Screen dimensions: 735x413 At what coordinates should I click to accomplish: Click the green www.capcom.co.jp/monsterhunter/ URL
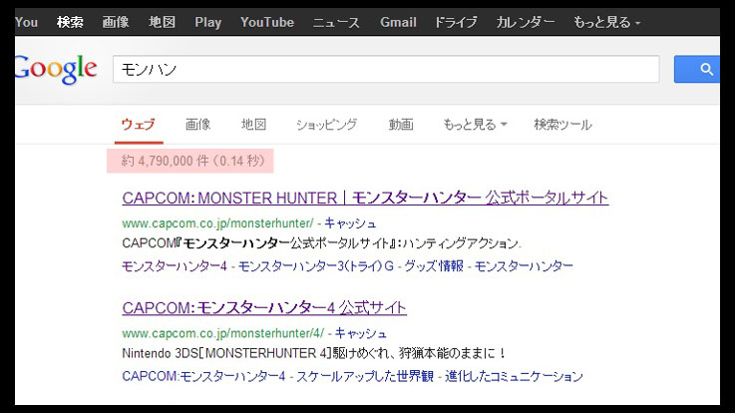(217, 223)
